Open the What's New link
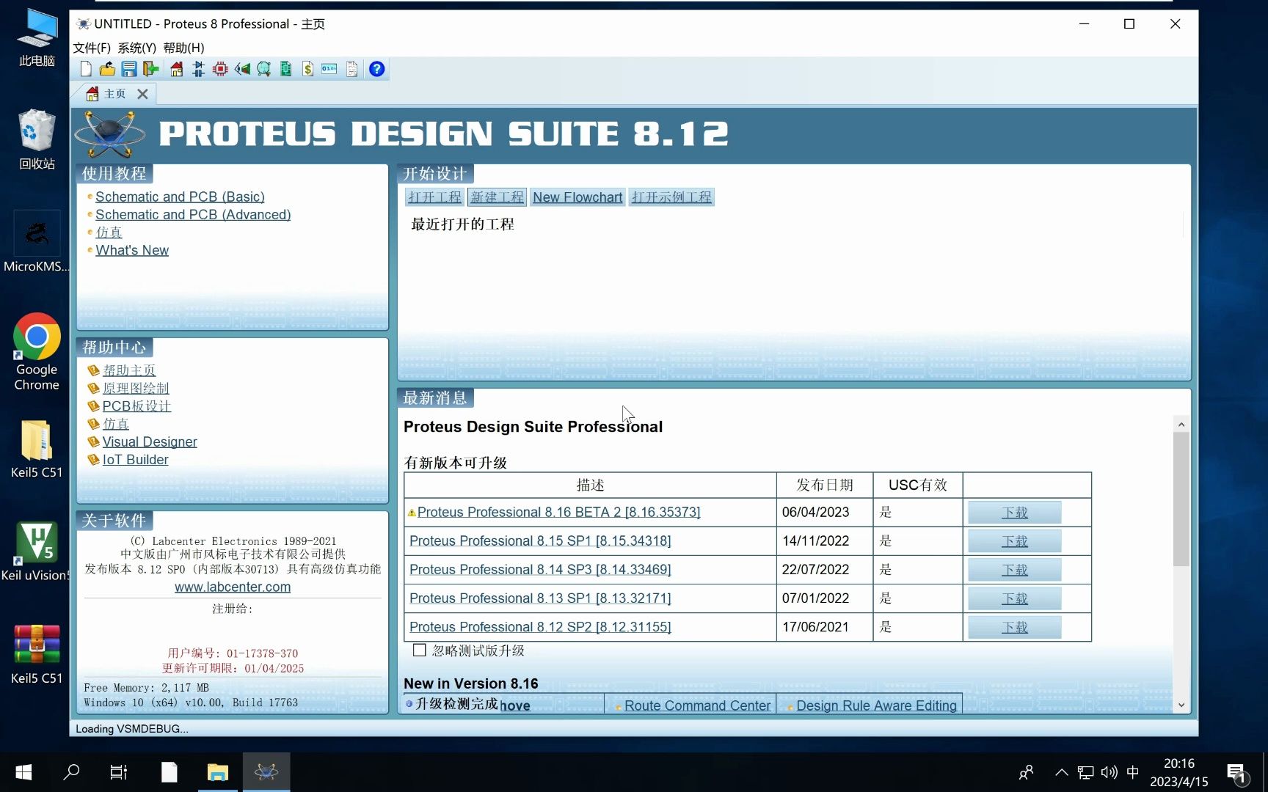Screen dimensions: 1268x792 coord(132,250)
